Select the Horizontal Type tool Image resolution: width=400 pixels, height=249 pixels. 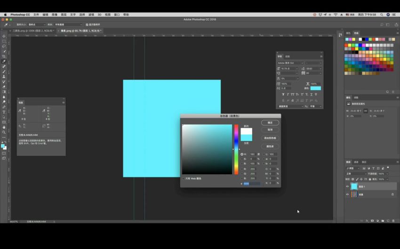(x=4, y=112)
